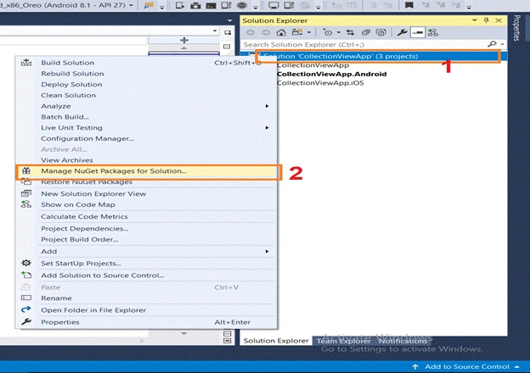Choose Build Solution from context menu
The image size is (530, 373).
tap(146, 63)
